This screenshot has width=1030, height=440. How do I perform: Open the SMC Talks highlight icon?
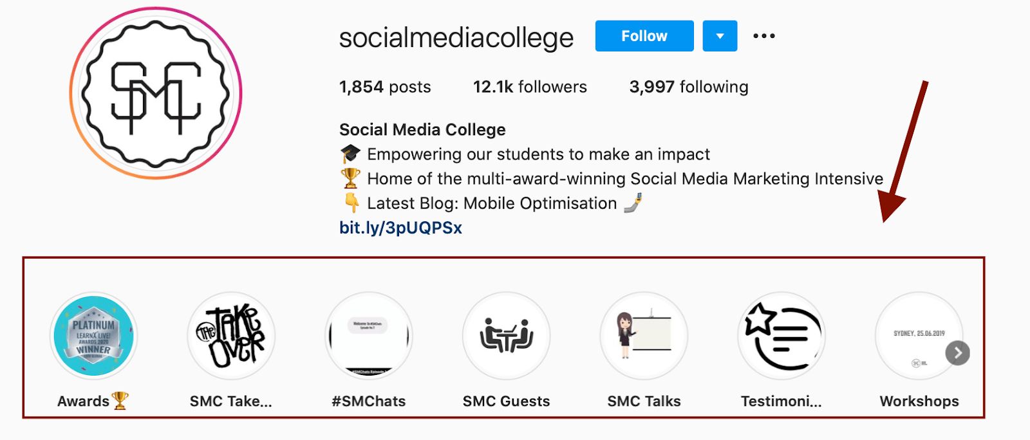[644, 336]
